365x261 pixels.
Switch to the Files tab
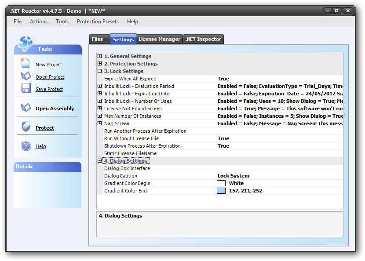(99, 39)
